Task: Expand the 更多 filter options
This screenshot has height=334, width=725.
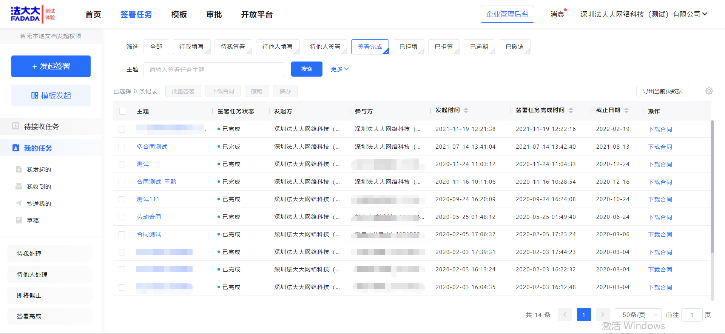Action: [x=339, y=69]
